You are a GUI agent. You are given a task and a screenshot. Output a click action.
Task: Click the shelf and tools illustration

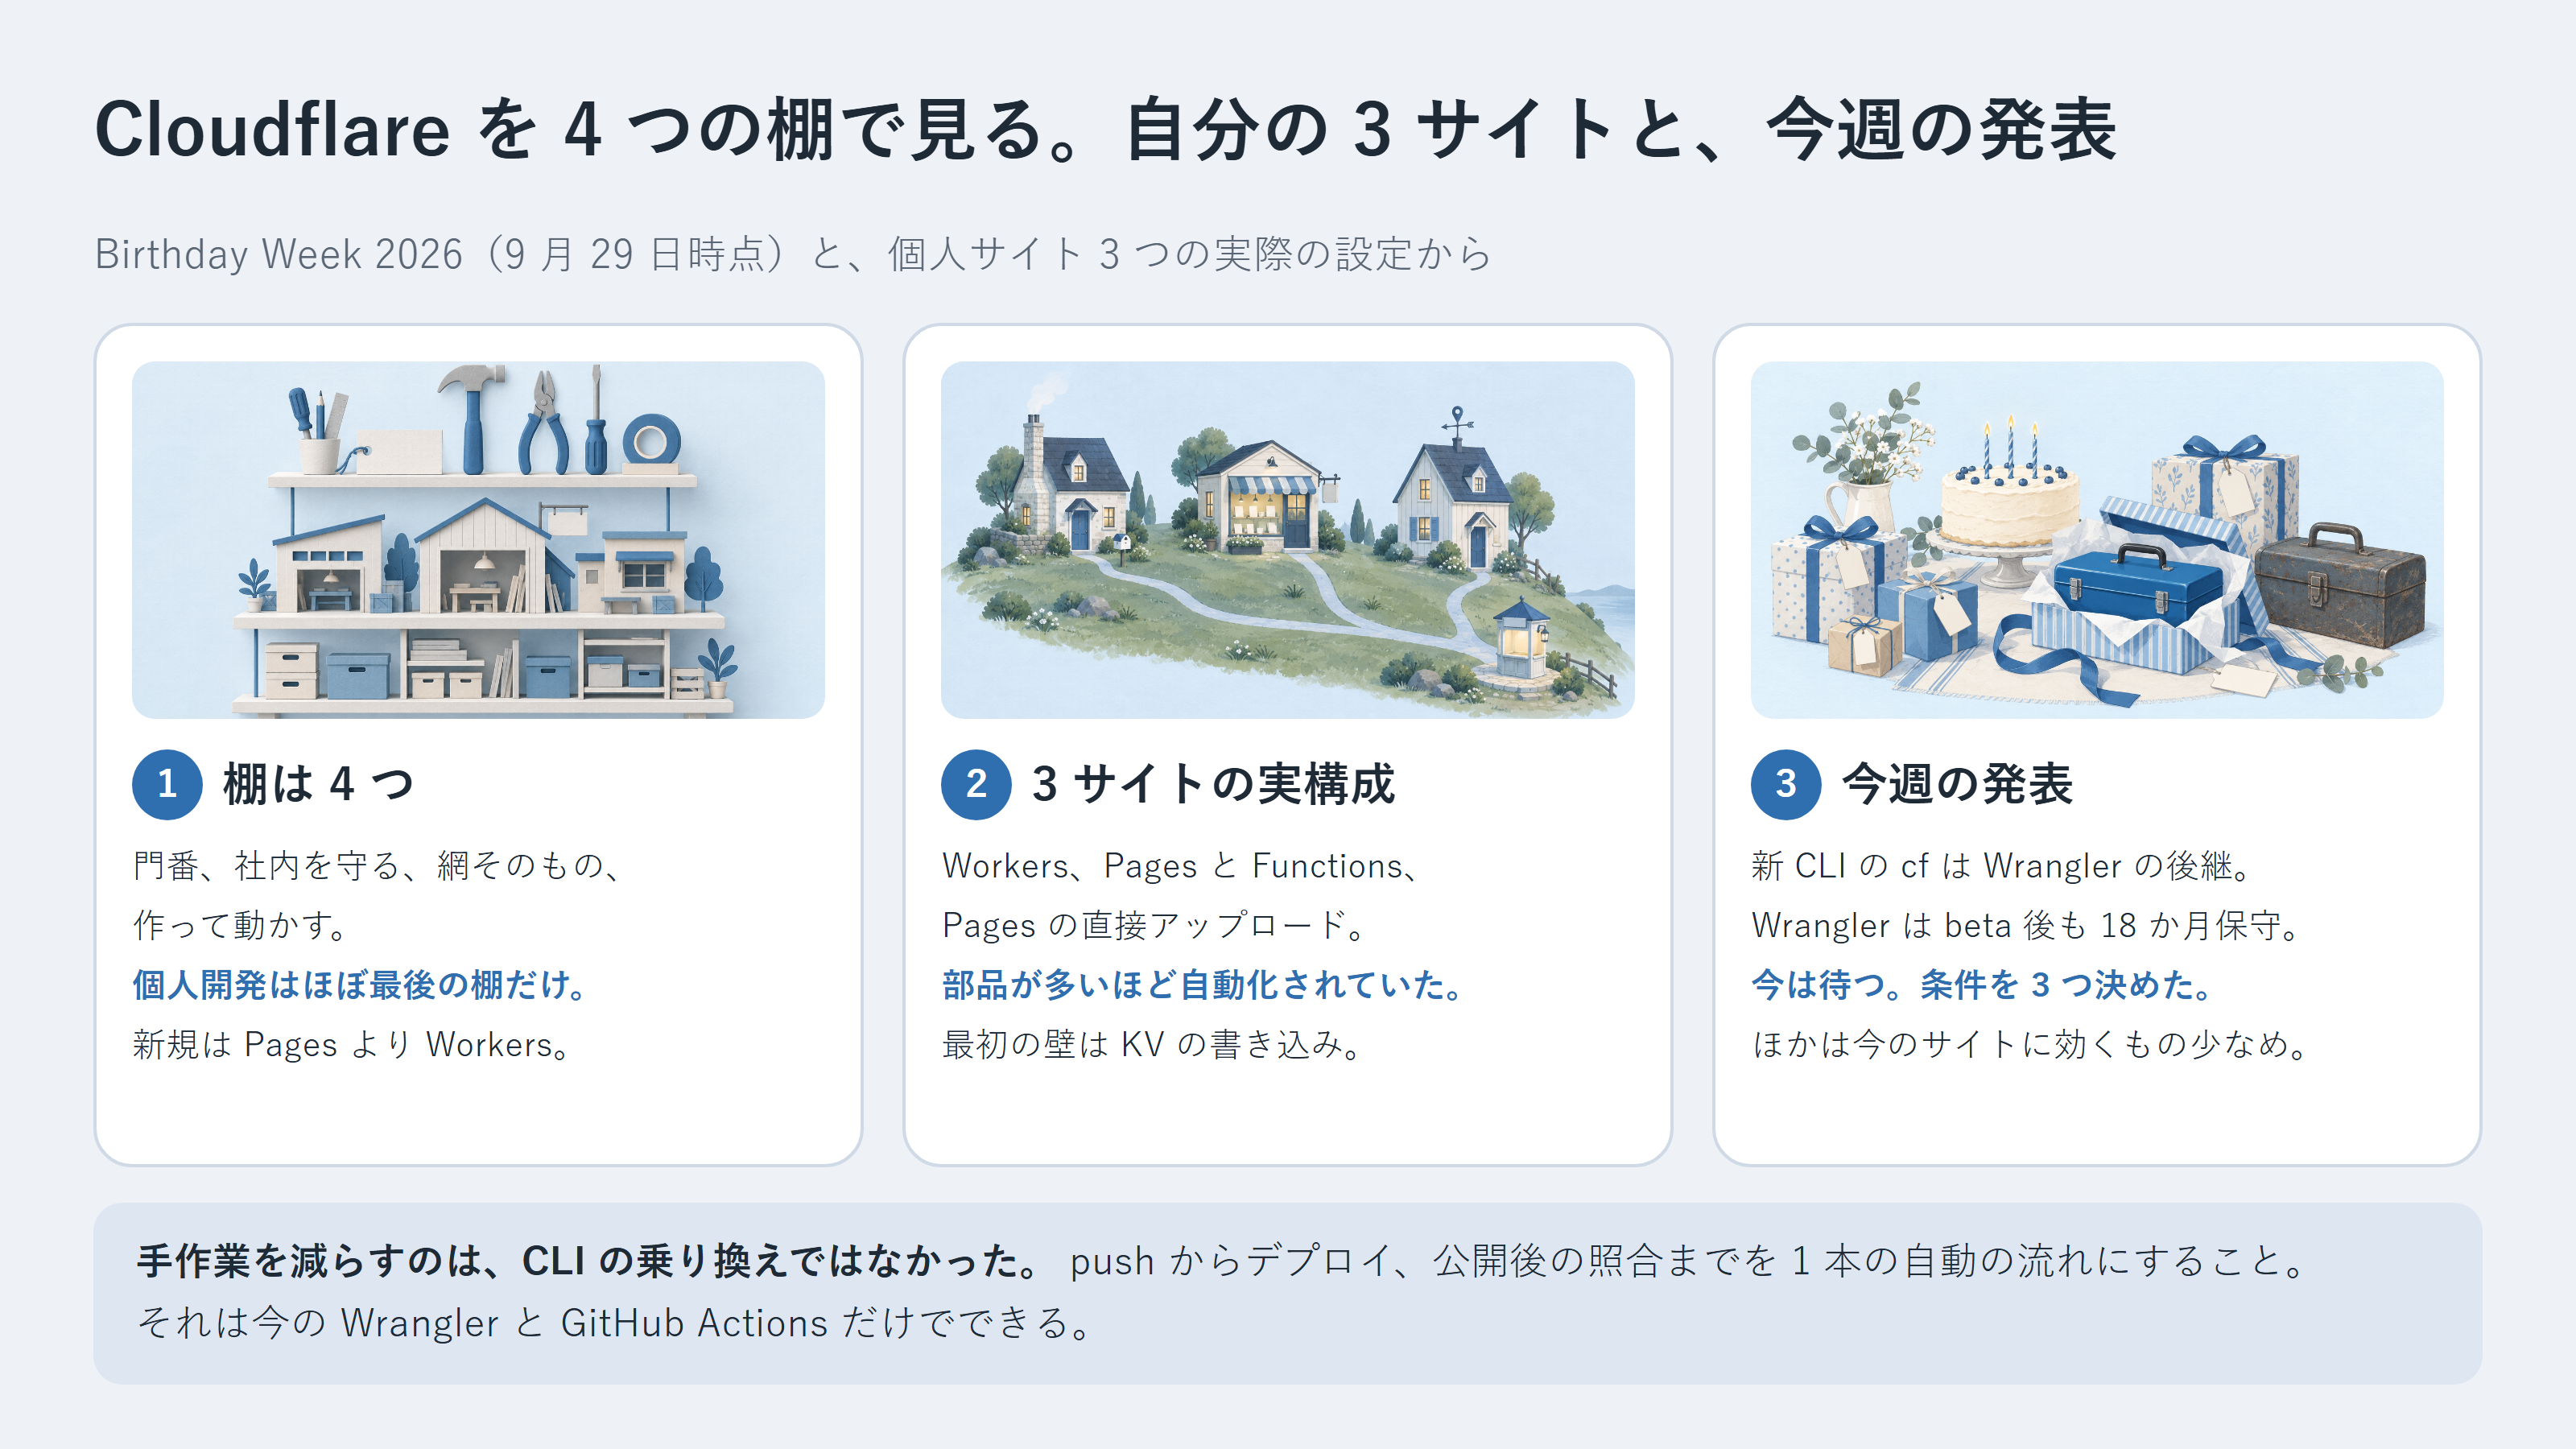(478, 540)
